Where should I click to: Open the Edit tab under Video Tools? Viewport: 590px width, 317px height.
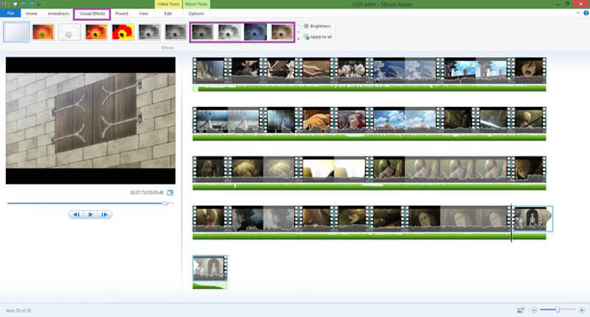click(168, 13)
